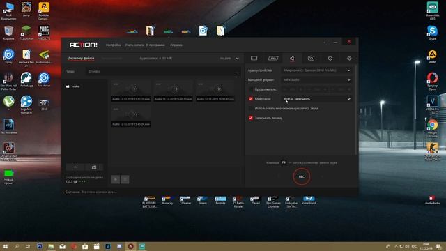
Task: Toggle the Микрофон checkbox
Action: point(251,99)
